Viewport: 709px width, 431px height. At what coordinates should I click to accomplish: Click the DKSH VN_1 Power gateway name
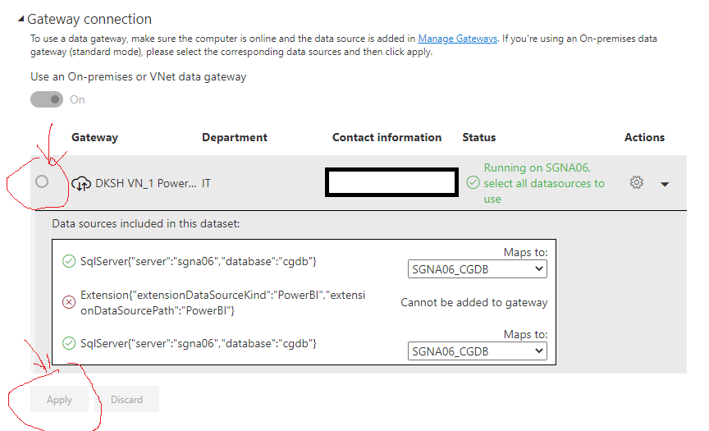click(x=145, y=183)
